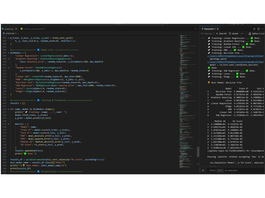265x198 pixels.
Task: Click the run icon in interactive title bar
Action: tap(254, 29)
